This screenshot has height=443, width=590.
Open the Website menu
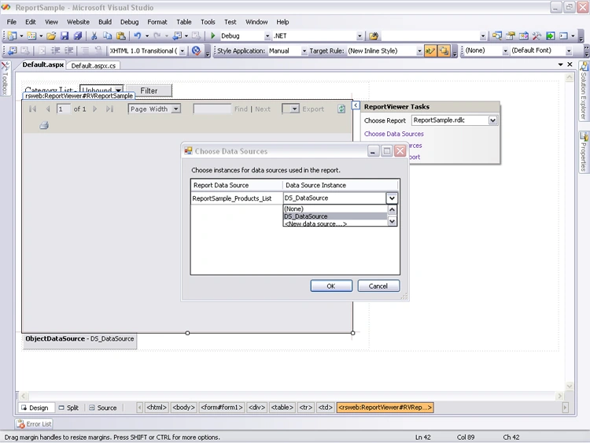pos(78,22)
